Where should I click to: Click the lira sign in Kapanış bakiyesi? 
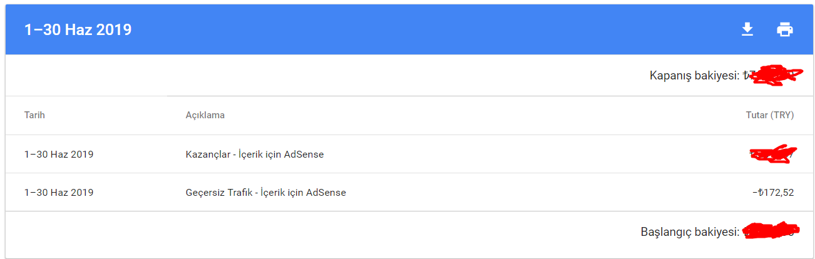[x=746, y=76]
